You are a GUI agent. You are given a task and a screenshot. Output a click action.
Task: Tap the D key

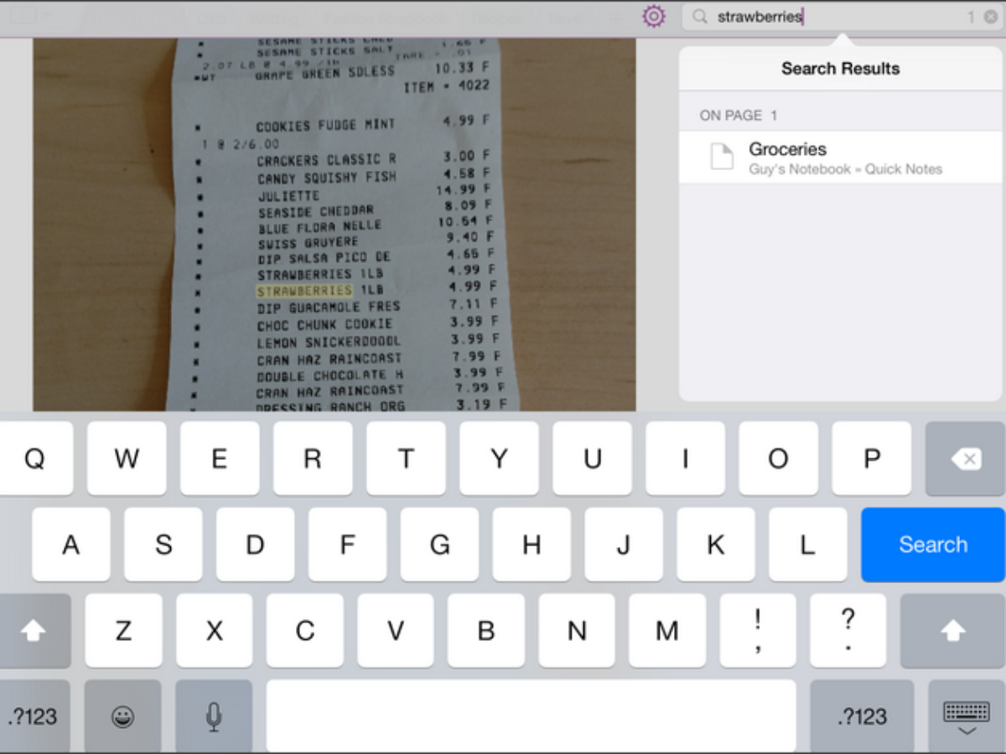[x=255, y=545]
